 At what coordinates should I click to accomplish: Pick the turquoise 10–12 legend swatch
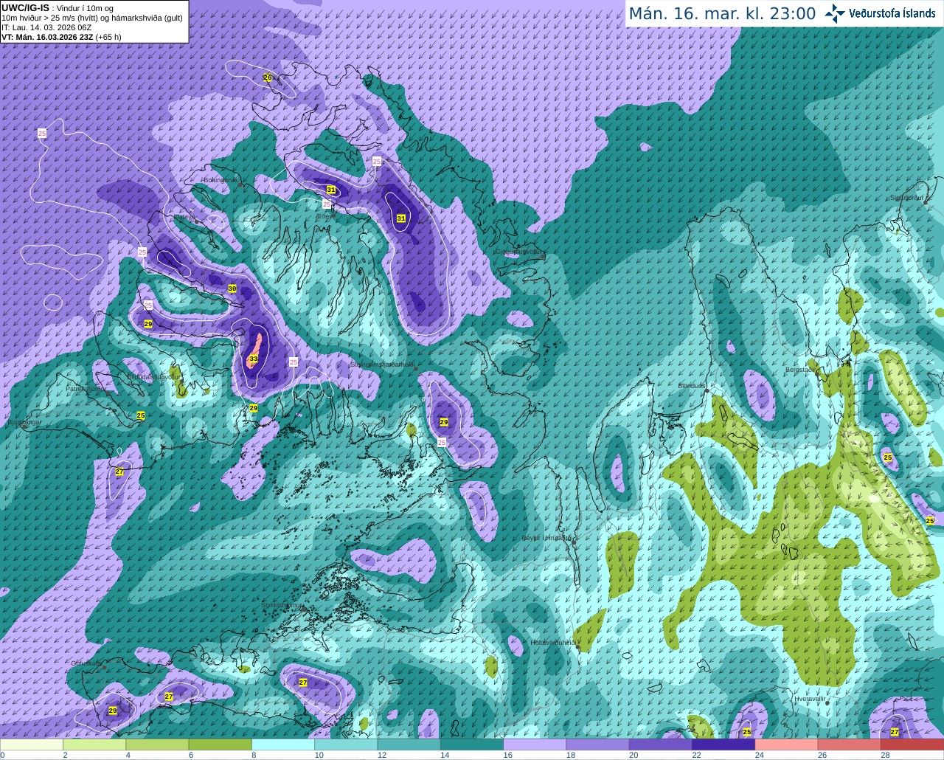(346, 745)
